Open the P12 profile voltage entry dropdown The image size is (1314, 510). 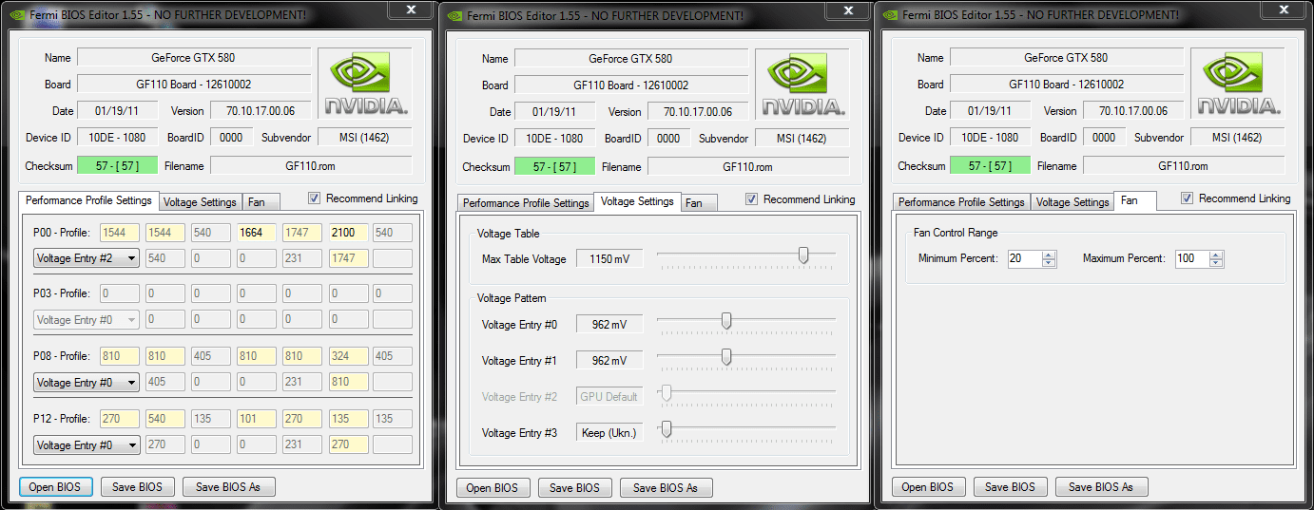coord(86,444)
